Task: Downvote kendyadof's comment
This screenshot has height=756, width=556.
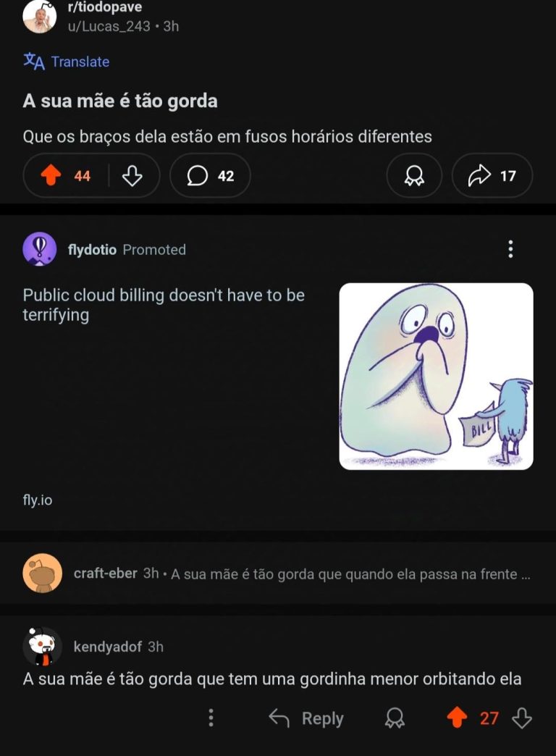Action: 522,718
